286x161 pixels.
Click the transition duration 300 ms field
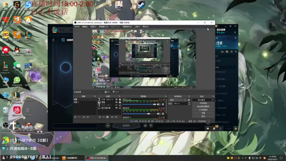pos(180,103)
